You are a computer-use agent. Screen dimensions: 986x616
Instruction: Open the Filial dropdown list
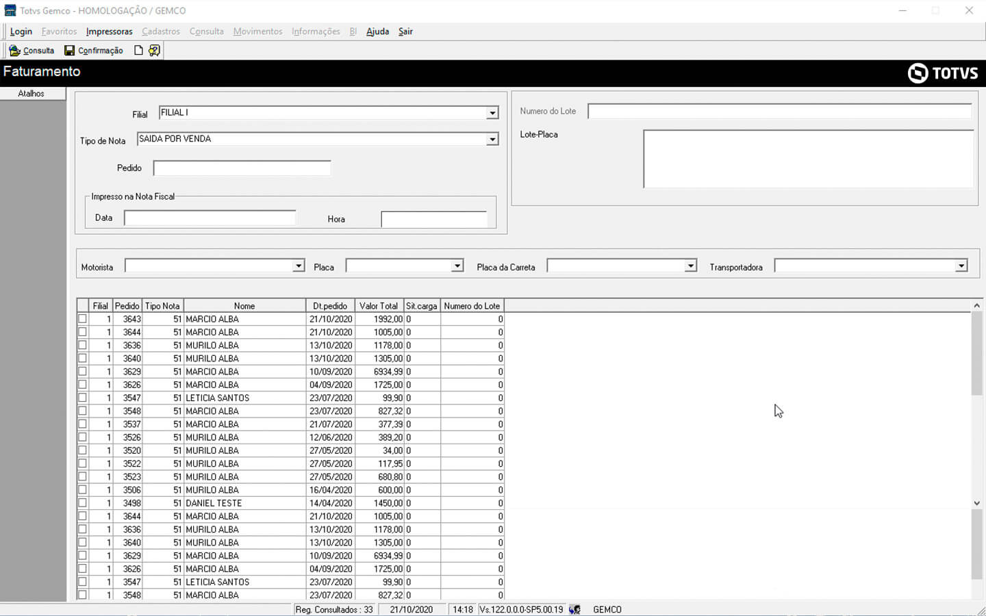click(x=492, y=113)
